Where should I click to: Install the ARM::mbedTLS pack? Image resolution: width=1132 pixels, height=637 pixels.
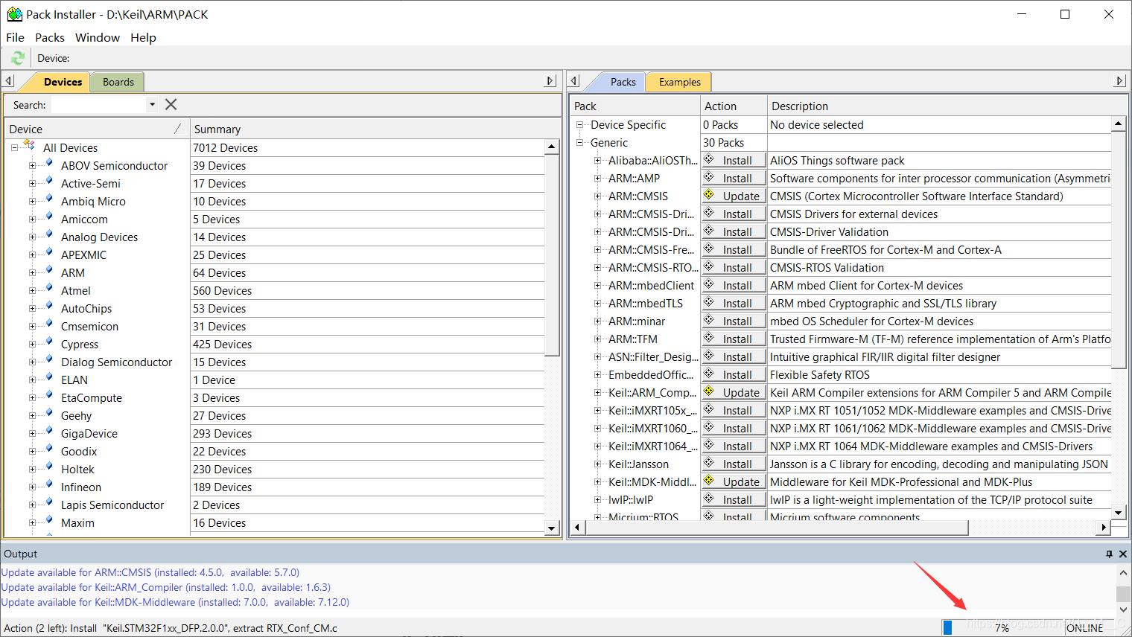click(734, 303)
